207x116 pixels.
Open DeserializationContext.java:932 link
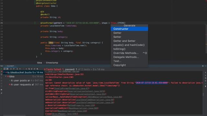pos(88,94)
